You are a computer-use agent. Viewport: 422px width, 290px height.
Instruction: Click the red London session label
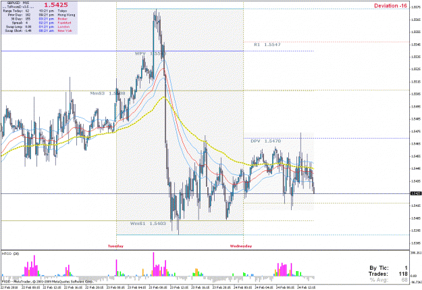click(x=63, y=27)
